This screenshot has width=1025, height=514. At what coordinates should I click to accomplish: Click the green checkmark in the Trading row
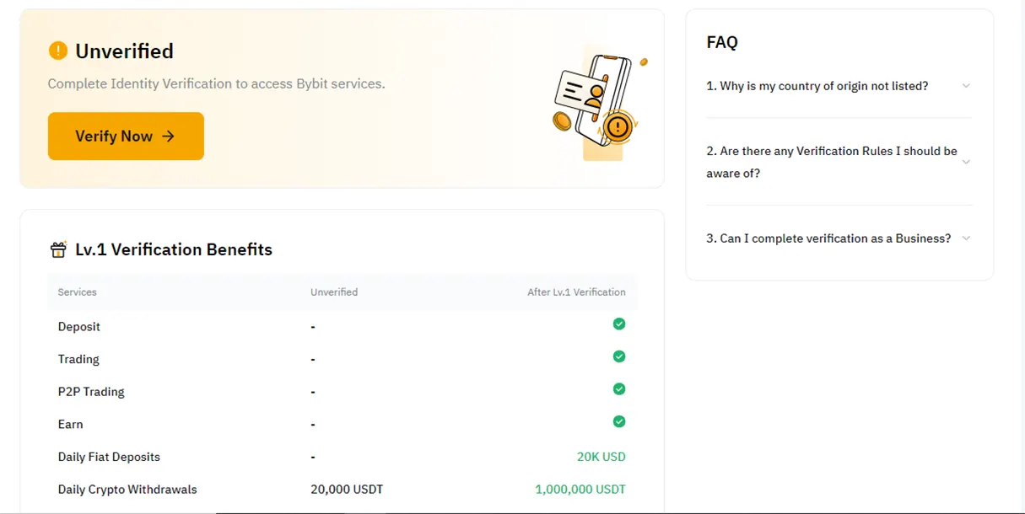(x=619, y=356)
